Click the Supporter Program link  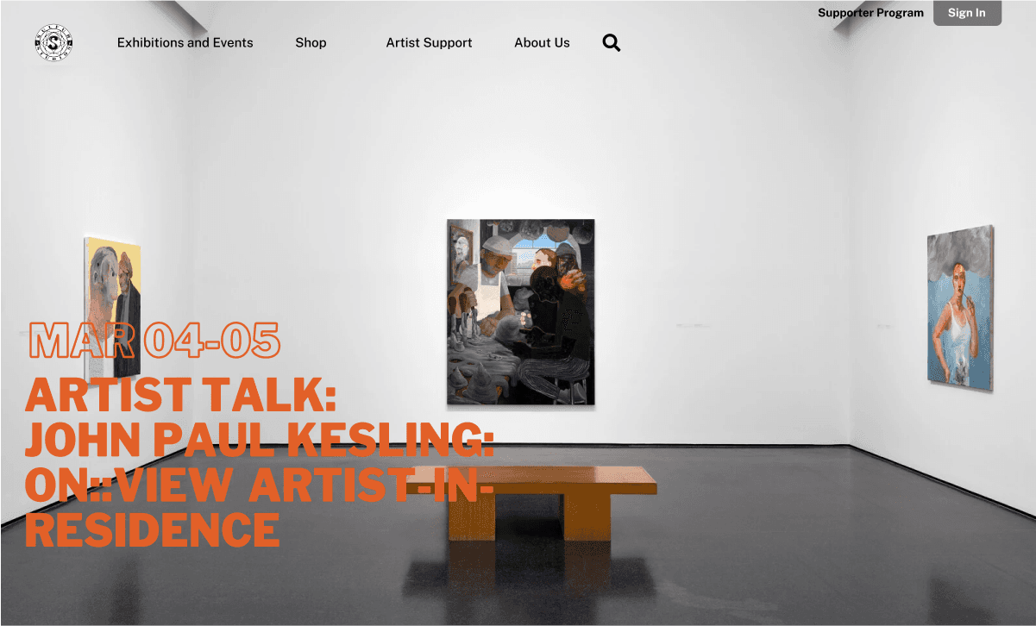pos(870,13)
